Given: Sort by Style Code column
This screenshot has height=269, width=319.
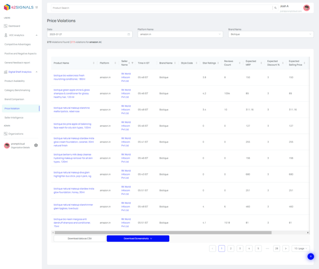Looking at the screenshot, I should 197,63.
